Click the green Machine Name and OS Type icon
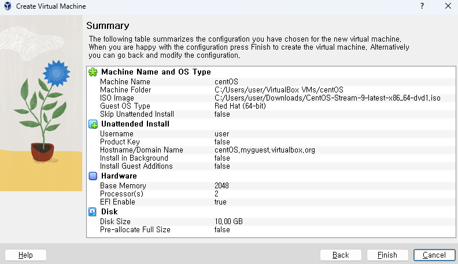Viewport: 458px width, 264px height. (93, 72)
